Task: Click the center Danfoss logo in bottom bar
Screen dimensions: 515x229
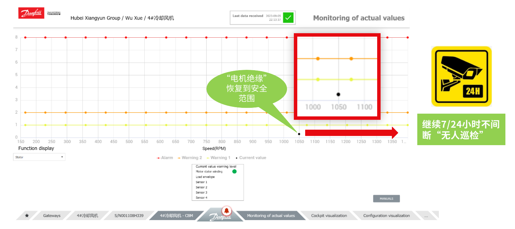Action: coord(220,217)
